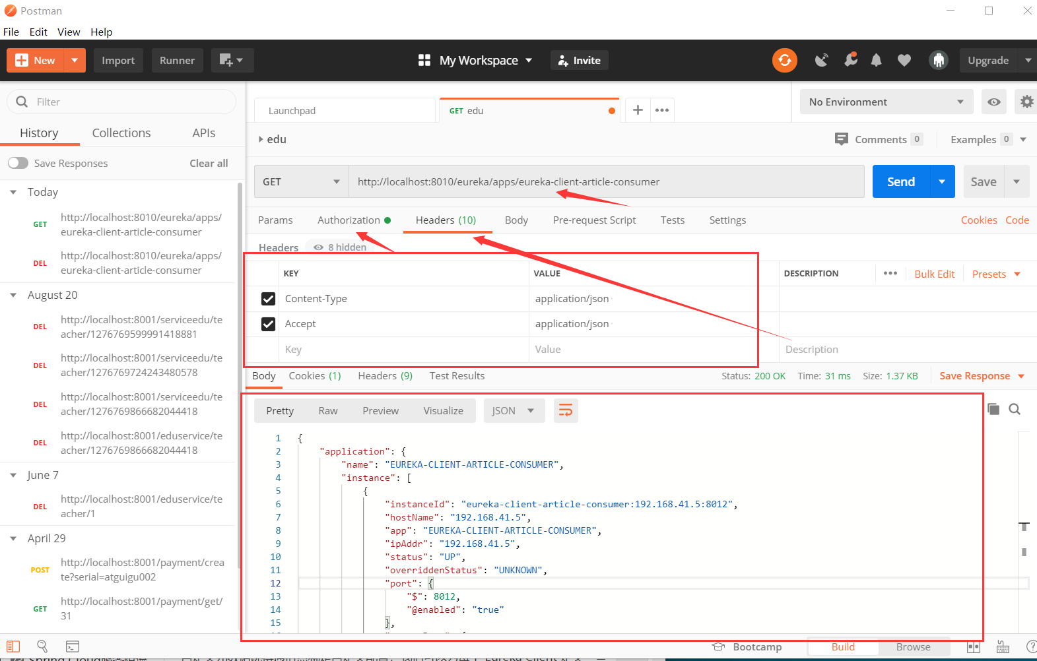This screenshot has width=1037, height=661.
Task: Open the Launchpad tab
Action: 345,111
